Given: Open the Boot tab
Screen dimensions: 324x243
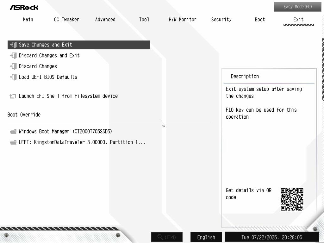Looking at the screenshot, I should 260,20.
